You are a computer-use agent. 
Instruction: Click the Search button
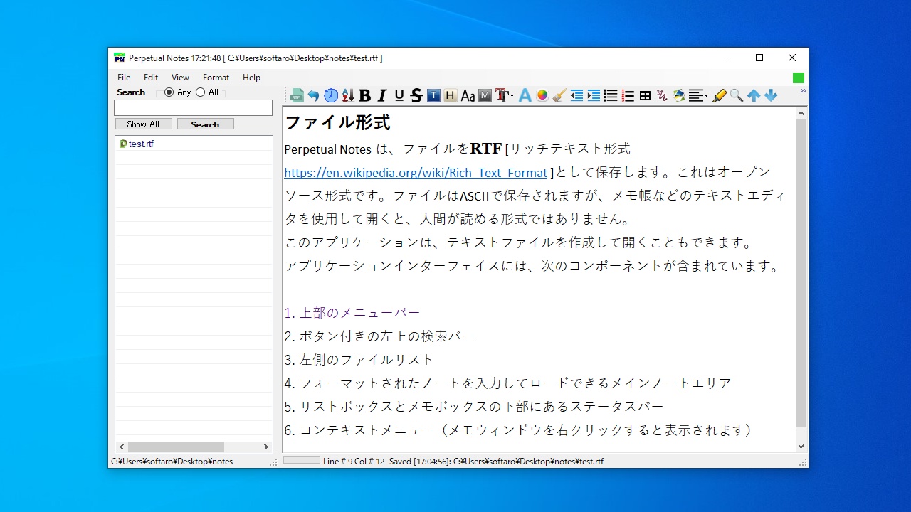205,124
